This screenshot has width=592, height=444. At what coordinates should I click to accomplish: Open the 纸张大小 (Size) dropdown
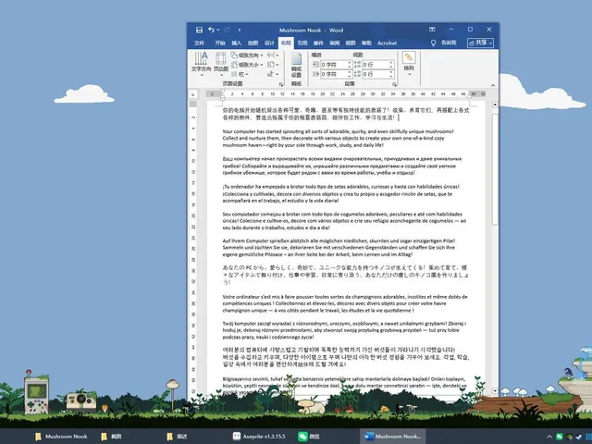point(247,65)
